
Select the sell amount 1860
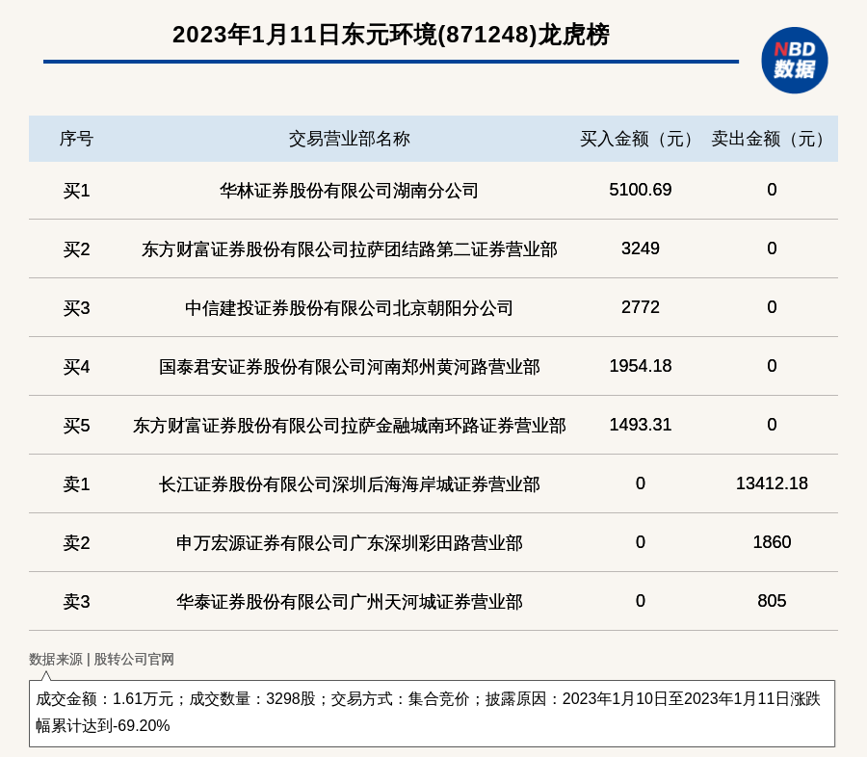pos(772,542)
